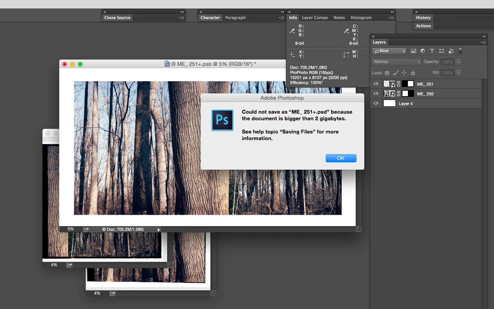Click share icon in window showing 4% behind
Image resolution: width=494 pixels, height=309 pixels.
click(x=69, y=265)
